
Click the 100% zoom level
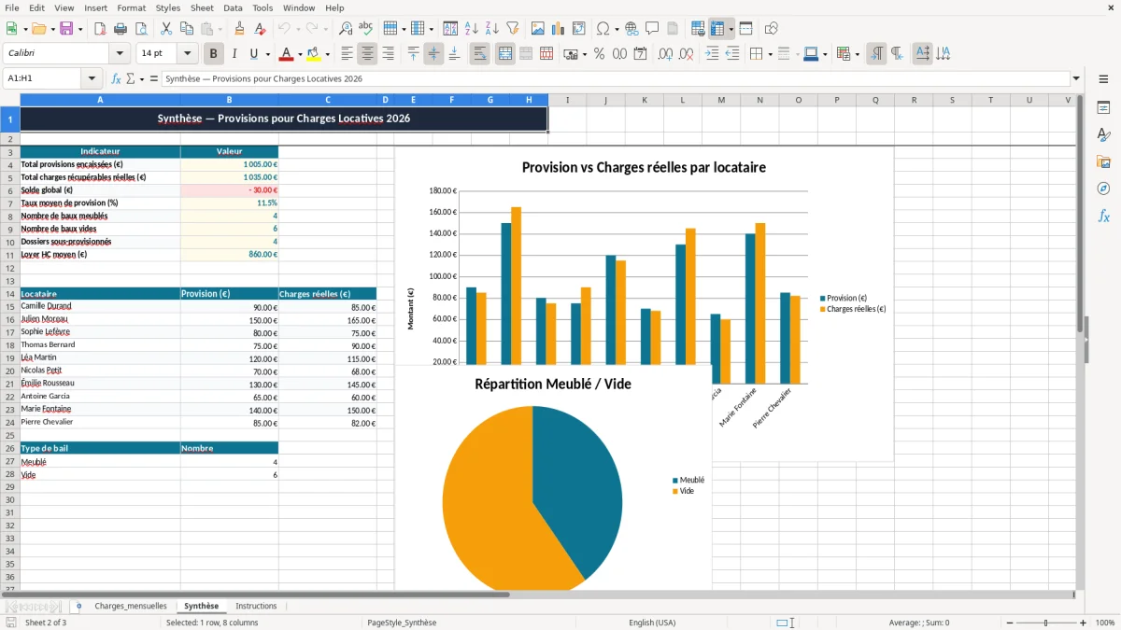[x=1105, y=623]
